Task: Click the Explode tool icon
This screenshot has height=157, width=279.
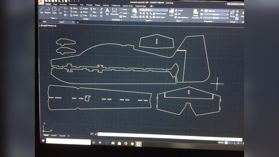Action: pyautogui.click(x=102, y=13)
